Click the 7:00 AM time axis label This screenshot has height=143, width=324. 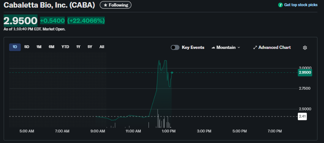pyautogui.click(x=62, y=131)
